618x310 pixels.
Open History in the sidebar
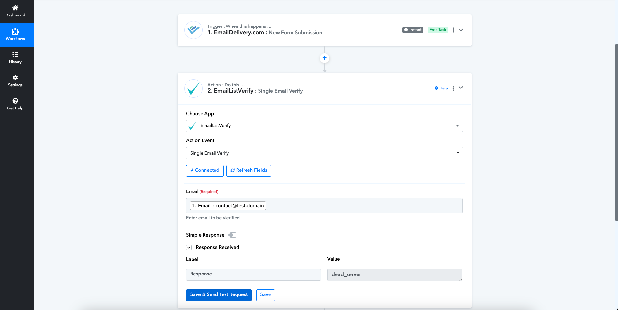[15, 58]
